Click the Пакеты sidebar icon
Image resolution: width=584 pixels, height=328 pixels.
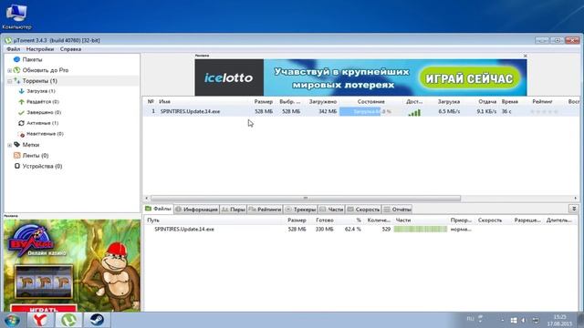click(x=16, y=59)
